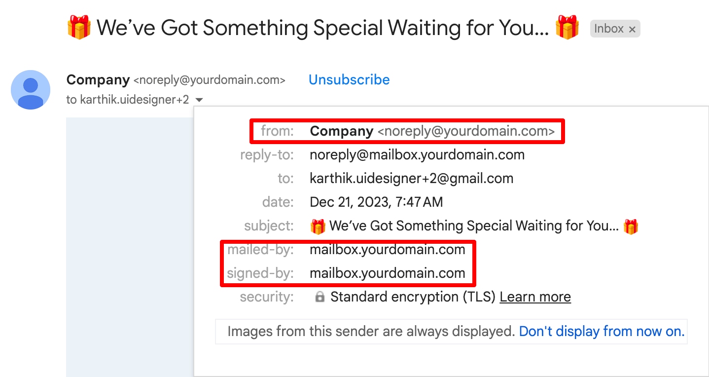Collapse the message details dropdown arrow
709x377 pixels.
199,100
